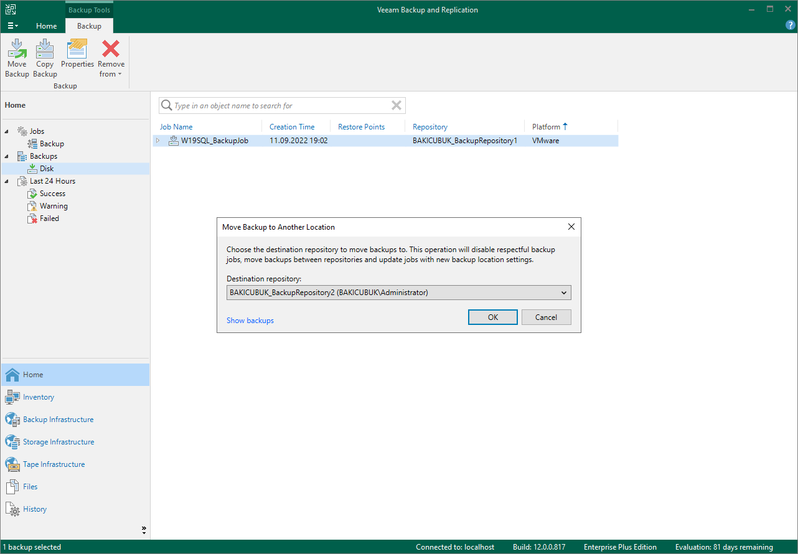Click the Success status icon in tree

pos(32,194)
